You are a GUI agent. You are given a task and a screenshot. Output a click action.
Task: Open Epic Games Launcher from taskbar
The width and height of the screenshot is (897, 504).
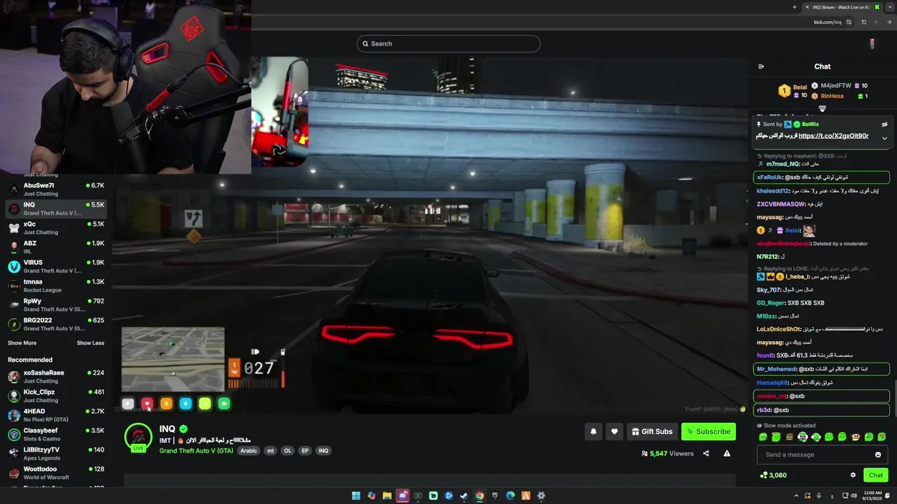click(x=495, y=496)
